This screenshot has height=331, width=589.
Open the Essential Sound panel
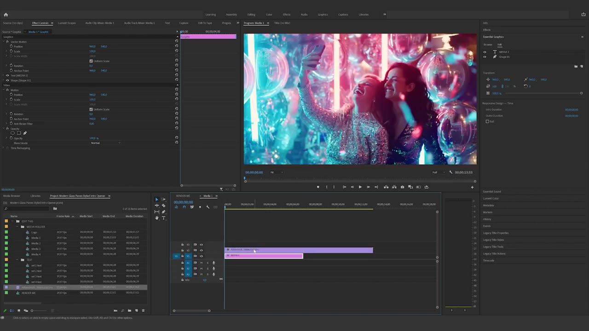(492, 192)
